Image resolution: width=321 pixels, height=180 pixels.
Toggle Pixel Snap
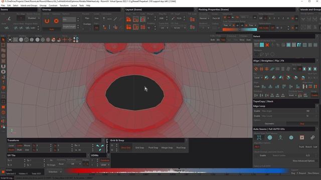tap(181, 147)
